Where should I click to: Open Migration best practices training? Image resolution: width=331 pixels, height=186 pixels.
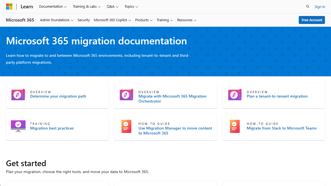(52, 128)
